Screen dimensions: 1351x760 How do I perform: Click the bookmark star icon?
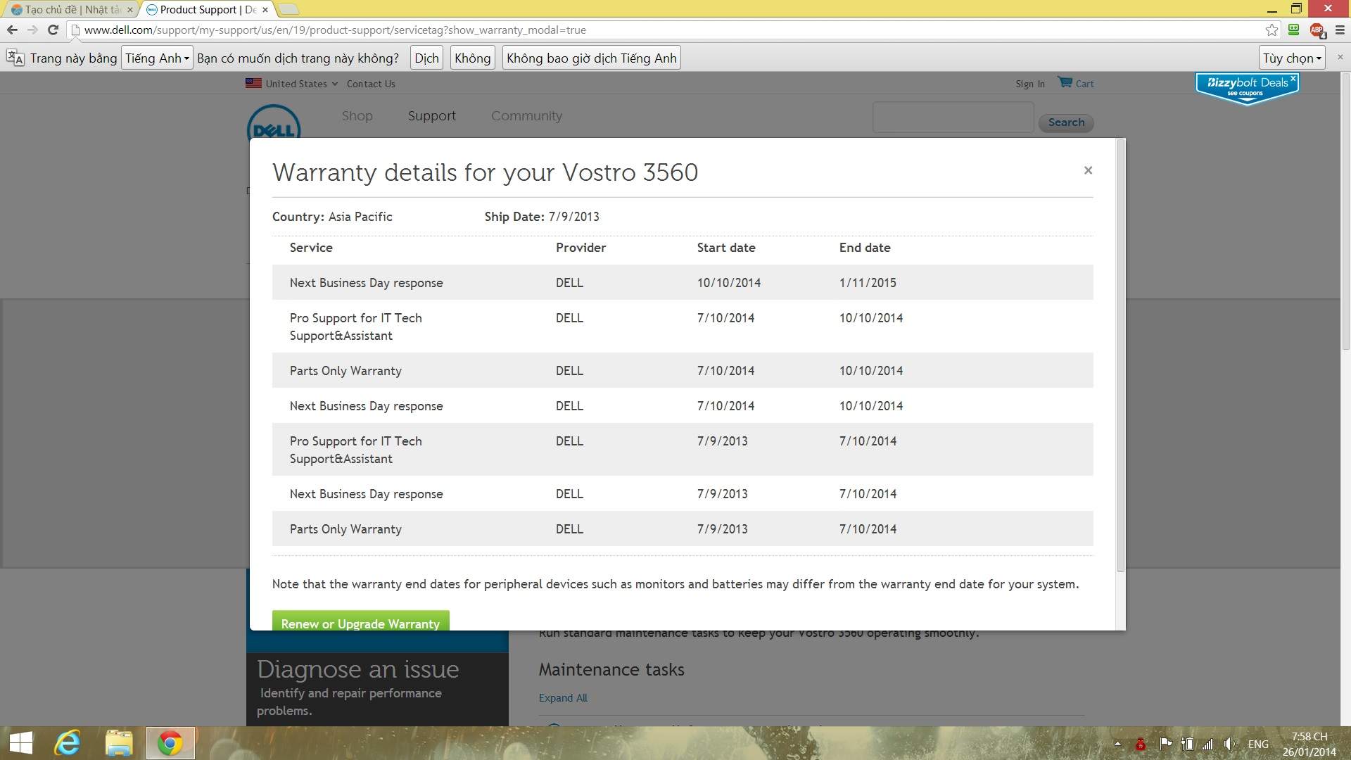[x=1271, y=30]
